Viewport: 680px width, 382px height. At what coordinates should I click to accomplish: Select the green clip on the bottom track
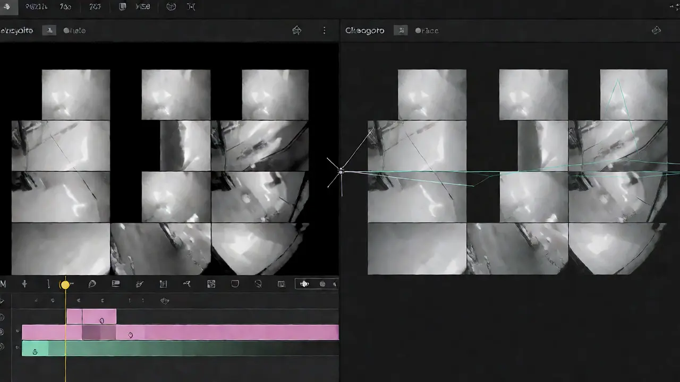(180, 348)
